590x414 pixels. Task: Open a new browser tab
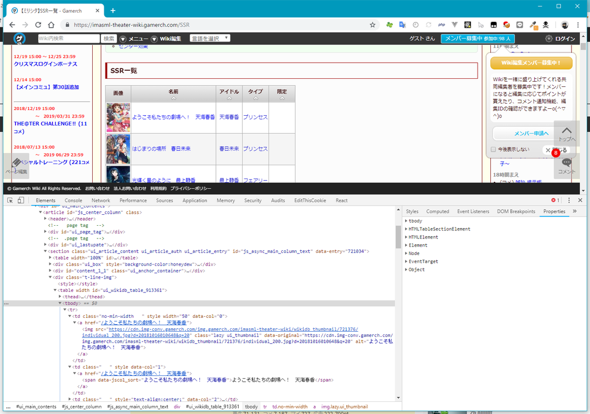[113, 10]
